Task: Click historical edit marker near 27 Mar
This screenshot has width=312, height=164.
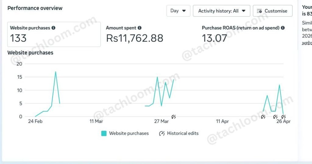Action: pos(173,117)
